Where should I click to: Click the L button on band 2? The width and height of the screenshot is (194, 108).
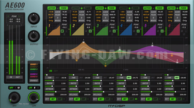(90, 31)
